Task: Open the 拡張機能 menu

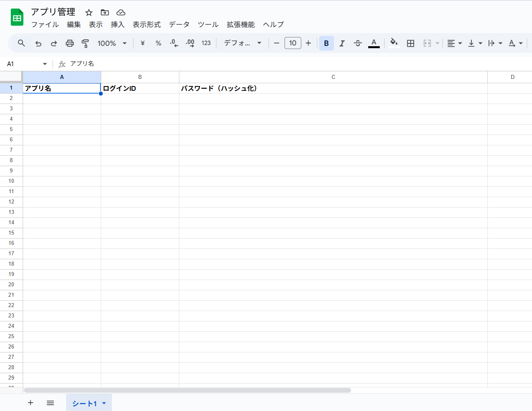Action: 241,25
